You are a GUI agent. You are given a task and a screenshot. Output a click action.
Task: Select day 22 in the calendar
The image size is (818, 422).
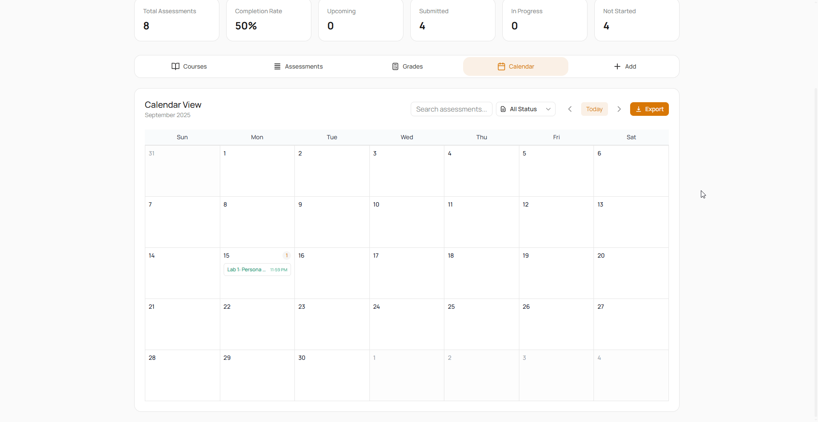pos(257,324)
